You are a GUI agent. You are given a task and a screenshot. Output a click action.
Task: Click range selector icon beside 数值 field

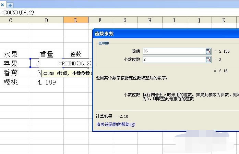click(208, 51)
